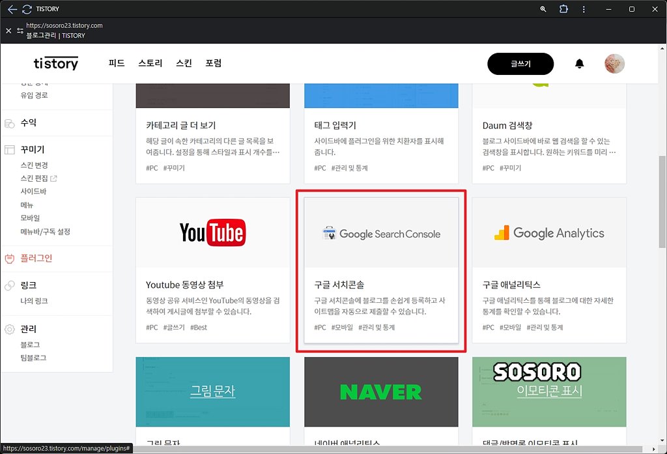This screenshot has width=667, height=454.
Task: Click the external link icon beside 스킨 편집
Action: click(x=53, y=178)
